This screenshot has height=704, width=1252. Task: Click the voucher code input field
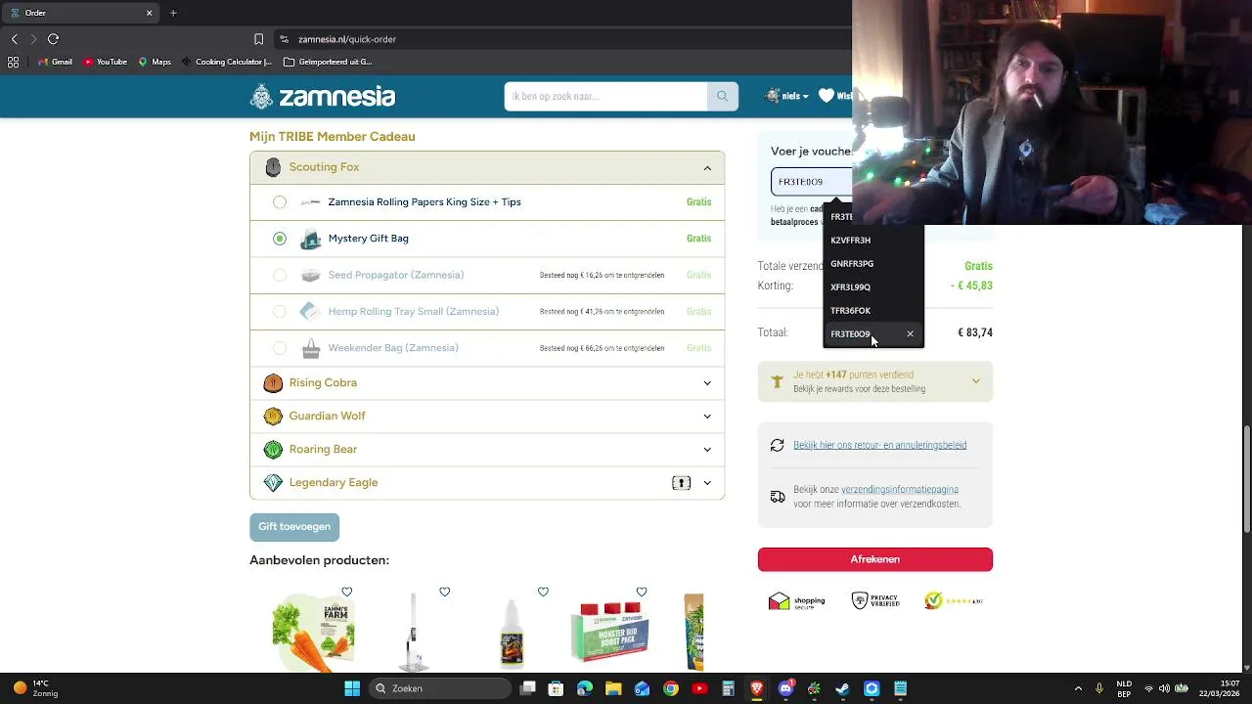pos(812,182)
